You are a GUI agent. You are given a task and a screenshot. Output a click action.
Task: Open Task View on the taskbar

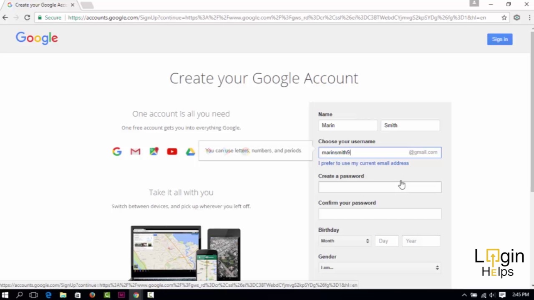click(x=33, y=295)
